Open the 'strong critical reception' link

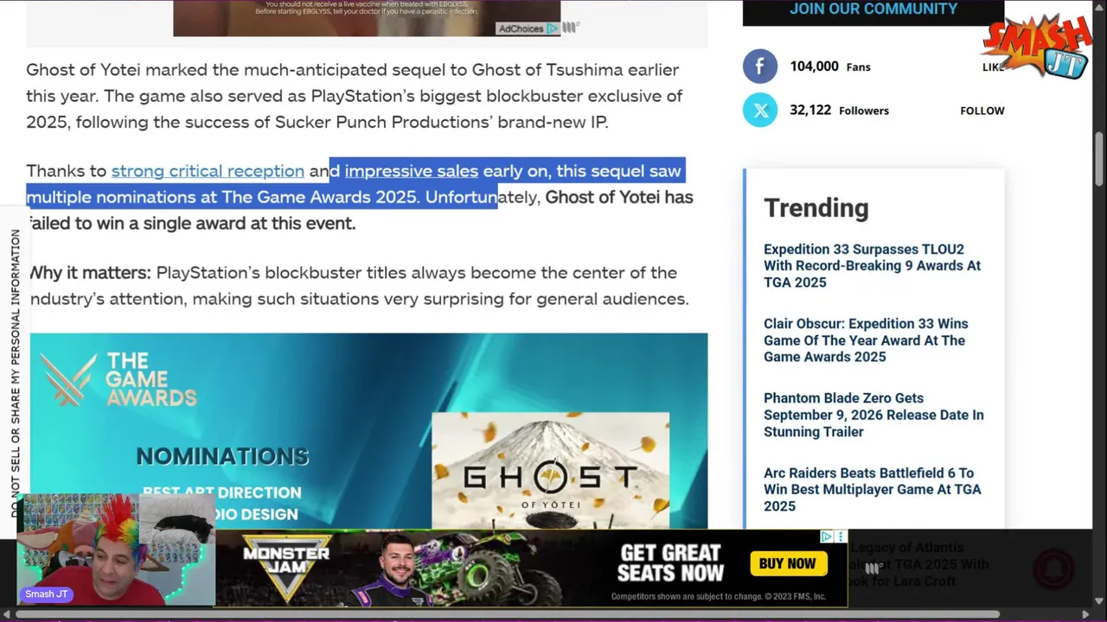click(x=208, y=171)
